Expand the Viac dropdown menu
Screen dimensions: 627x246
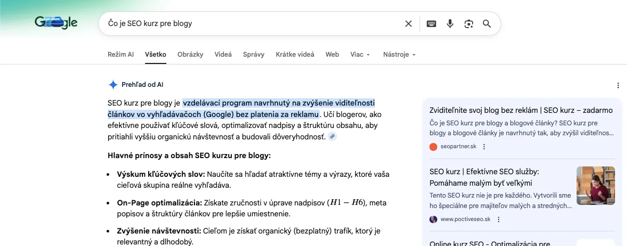click(360, 55)
